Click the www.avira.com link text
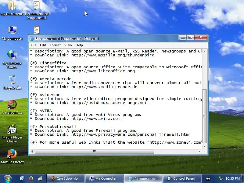This screenshot has height=183, width=244. (x=96, y=119)
